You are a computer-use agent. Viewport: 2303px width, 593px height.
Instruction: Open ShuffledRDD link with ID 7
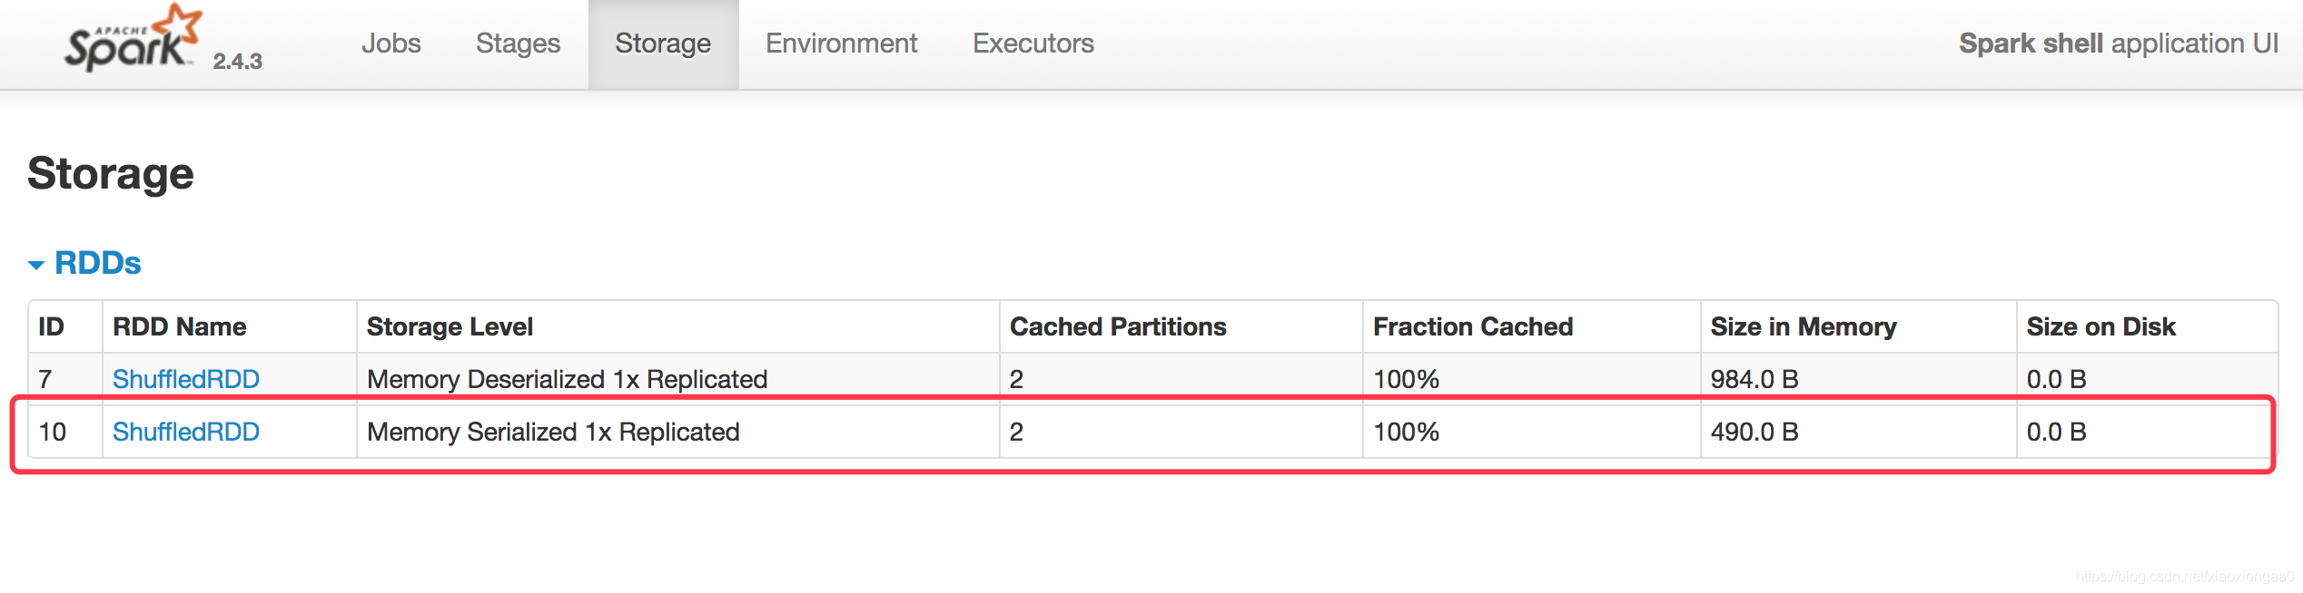coord(186,379)
